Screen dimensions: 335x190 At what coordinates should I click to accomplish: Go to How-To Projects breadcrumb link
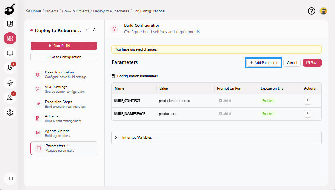coord(76,11)
